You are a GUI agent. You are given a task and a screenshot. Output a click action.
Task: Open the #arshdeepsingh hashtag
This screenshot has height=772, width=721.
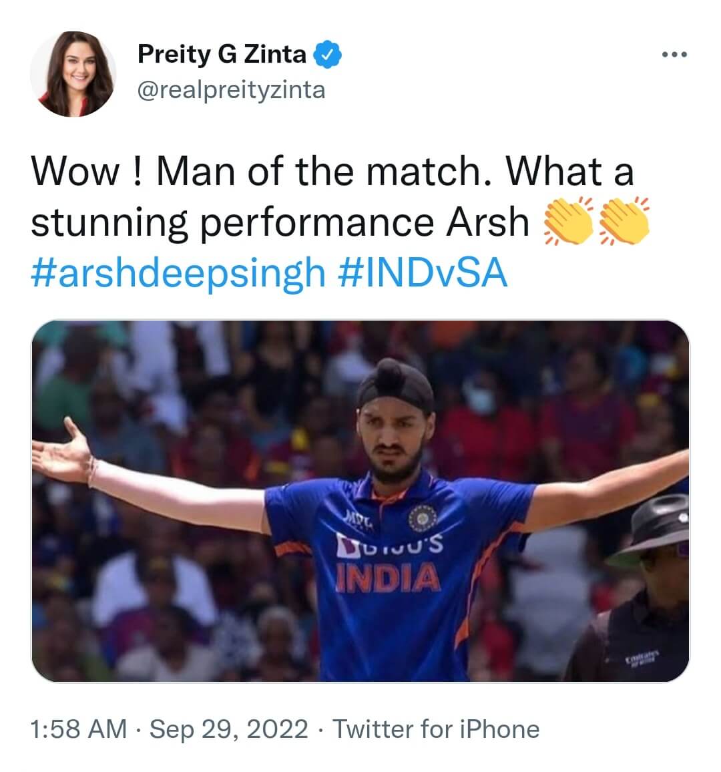178,272
